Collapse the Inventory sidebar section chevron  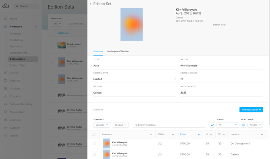36,26
